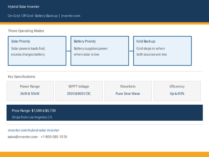Click the 250V 900V DC value
209x157 pixels.
pyautogui.click(x=79, y=94)
